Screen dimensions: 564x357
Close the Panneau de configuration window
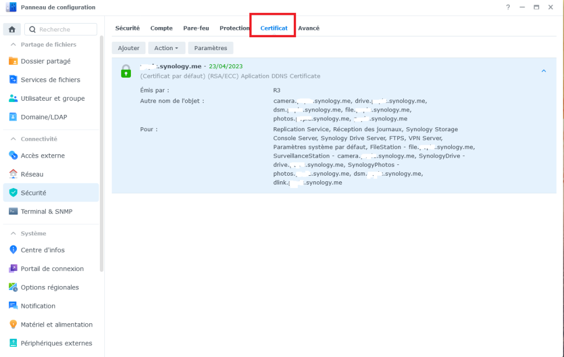coord(550,7)
